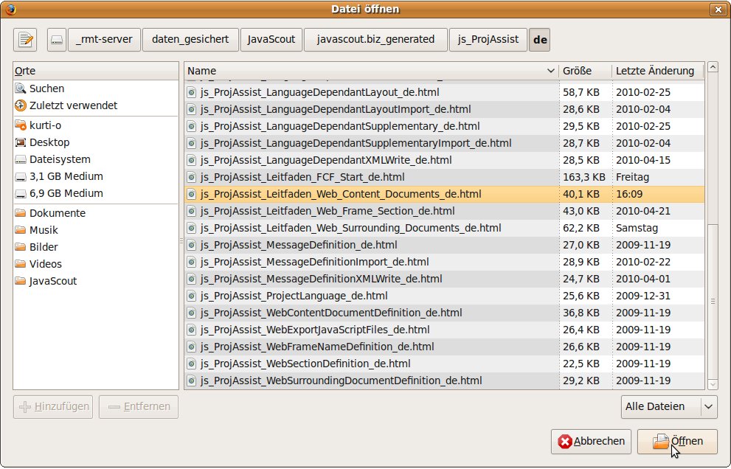The width and height of the screenshot is (731, 469).
Task: Select the 3,1 GB Medium drive
Action: 66,176
